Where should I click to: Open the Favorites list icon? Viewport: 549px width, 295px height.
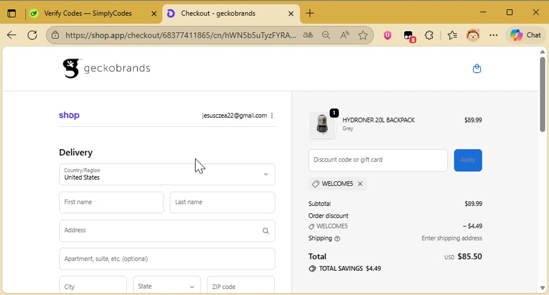[452, 35]
